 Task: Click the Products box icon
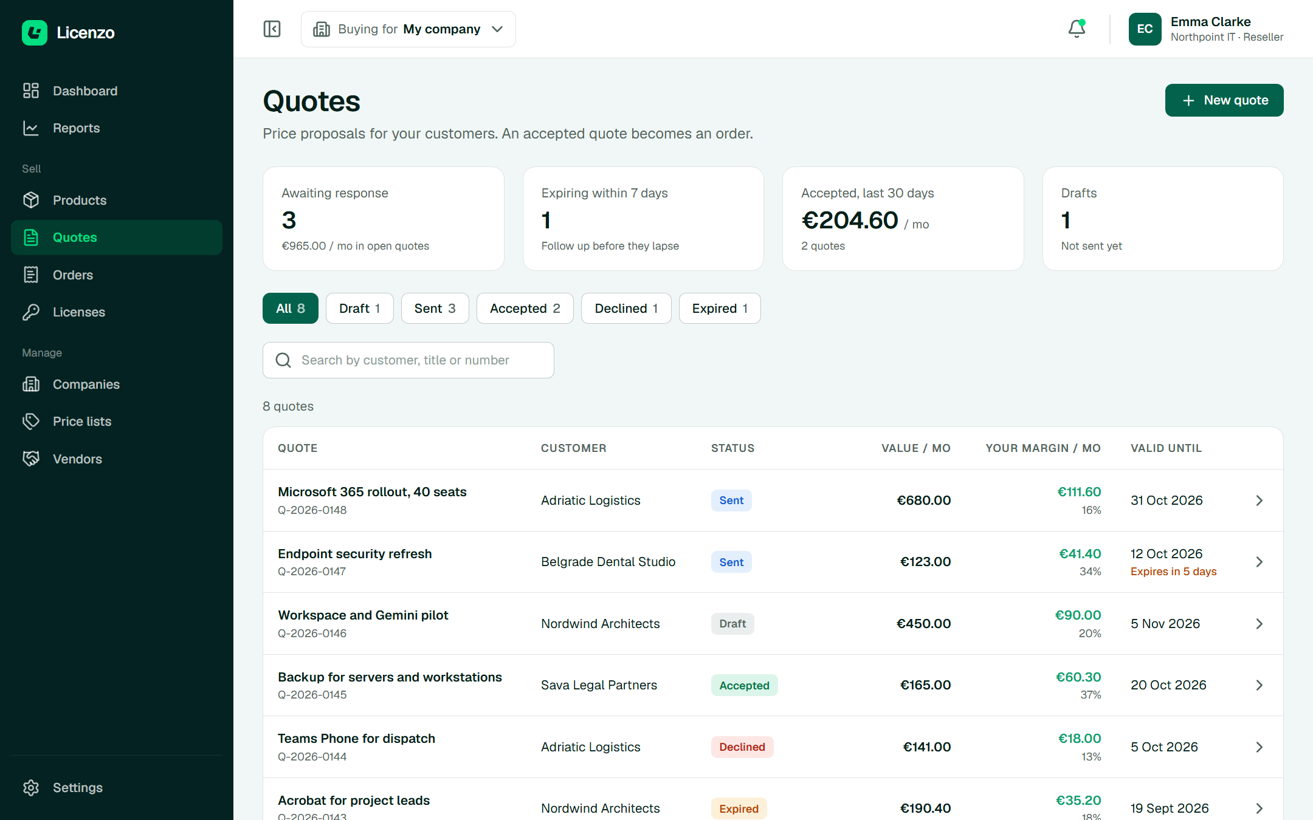pyautogui.click(x=31, y=200)
